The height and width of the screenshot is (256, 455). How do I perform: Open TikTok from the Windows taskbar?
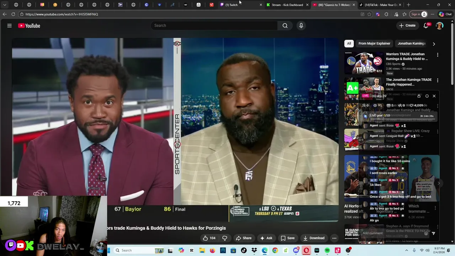tap(244, 250)
